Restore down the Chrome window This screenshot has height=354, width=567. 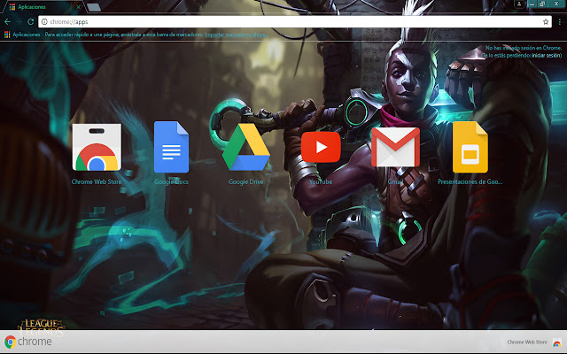point(542,4)
